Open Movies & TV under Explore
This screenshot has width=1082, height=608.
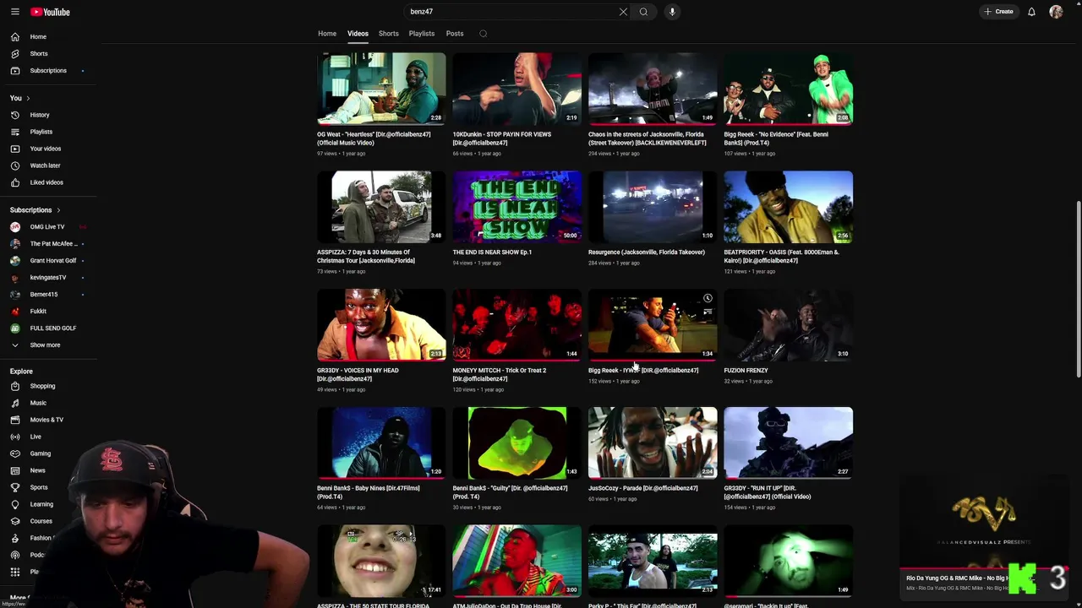(48, 420)
